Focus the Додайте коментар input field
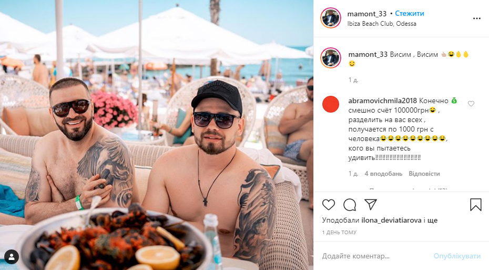This screenshot has height=270, width=489. click(x=374, y=256)
